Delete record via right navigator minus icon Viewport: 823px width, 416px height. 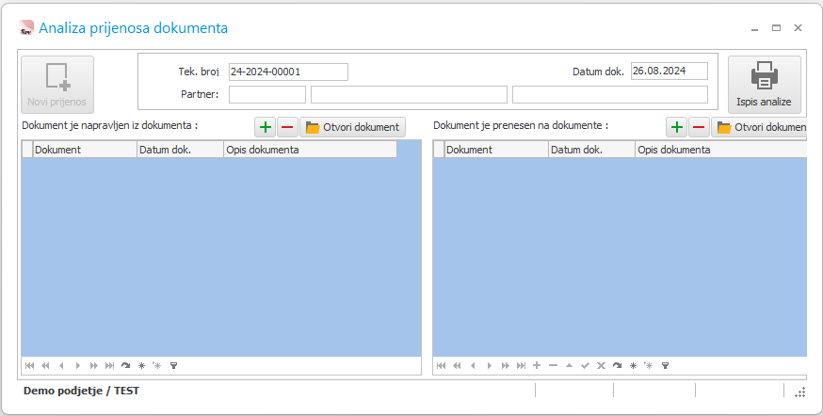tap(553, 365)
